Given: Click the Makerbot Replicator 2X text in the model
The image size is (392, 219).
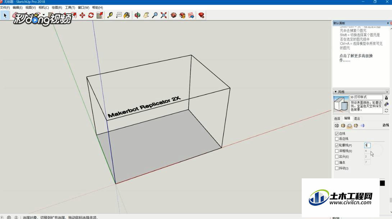Looking at the screenshot, I should 144,107.
